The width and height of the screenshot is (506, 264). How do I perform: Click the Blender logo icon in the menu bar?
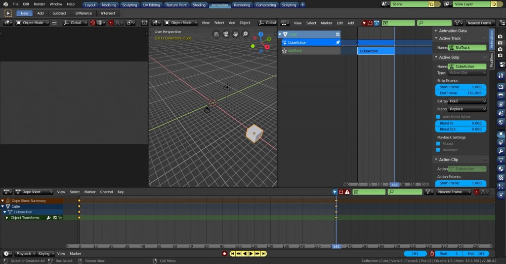5,4
